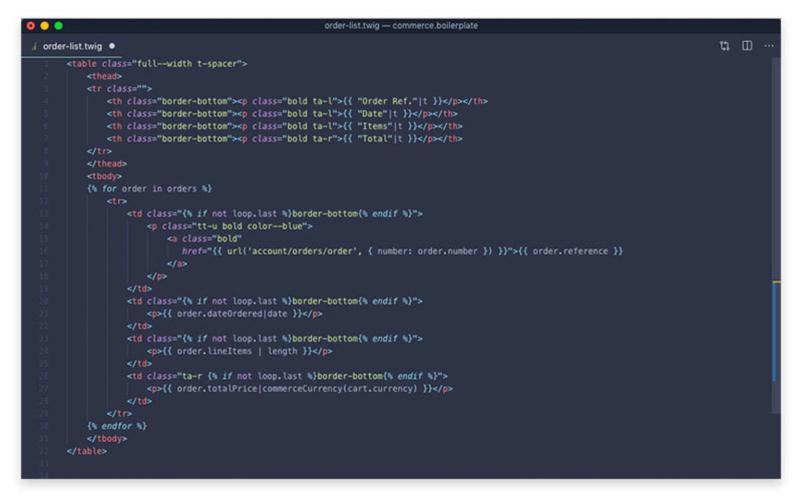The height and width of the screenshot is (497, 802).
Task: Click the twig file icon in the tab
Action: [34, 46]
